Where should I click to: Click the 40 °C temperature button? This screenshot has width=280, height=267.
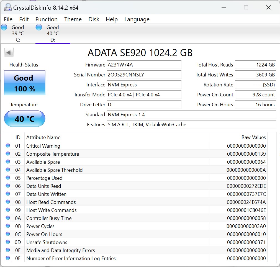point(25,119)
